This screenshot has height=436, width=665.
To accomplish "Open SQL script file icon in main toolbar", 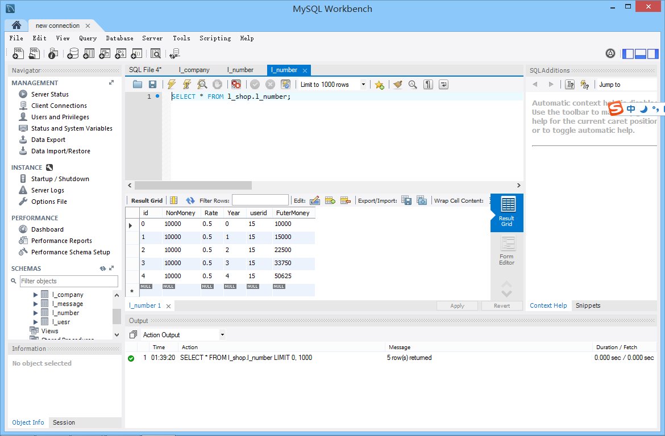I will (x=34, y=53).
